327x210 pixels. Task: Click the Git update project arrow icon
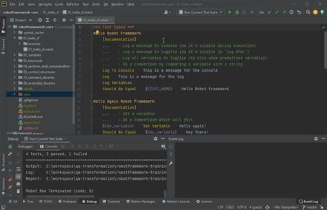[269, 12]
